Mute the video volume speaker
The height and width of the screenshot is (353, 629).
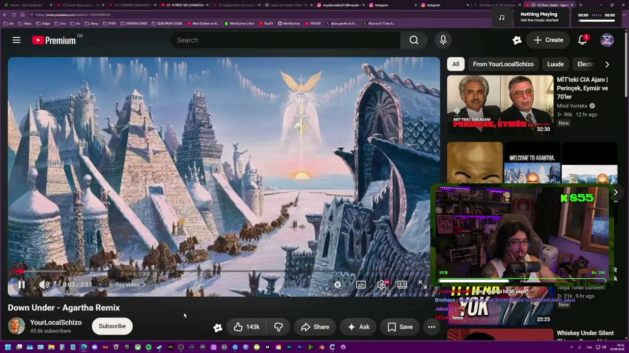44,284
